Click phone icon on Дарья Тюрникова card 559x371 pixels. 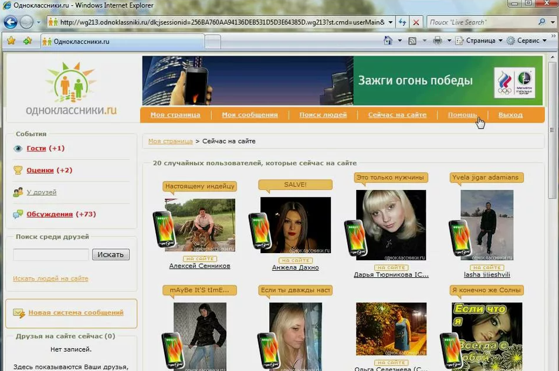[x=356, y=238]
